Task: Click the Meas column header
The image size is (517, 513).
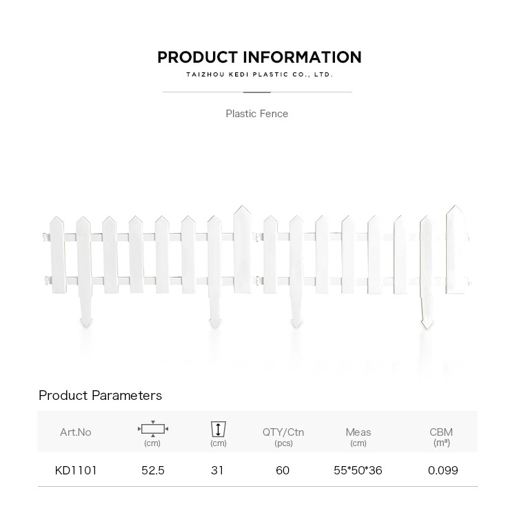Action: pos(358,436)
